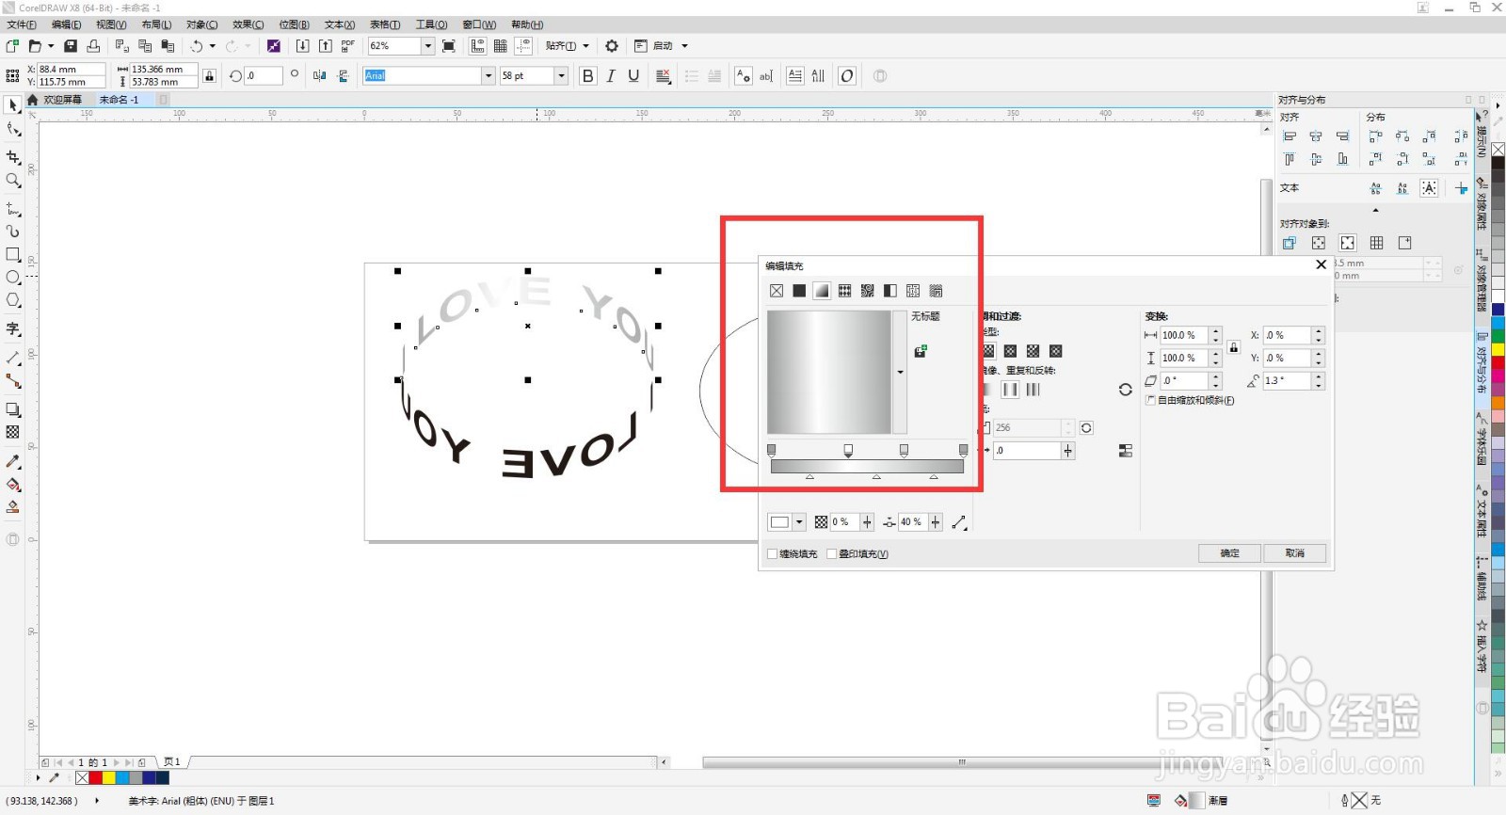
Task: Open the font size 58 pt dropdown
Action: pos(562,76)
